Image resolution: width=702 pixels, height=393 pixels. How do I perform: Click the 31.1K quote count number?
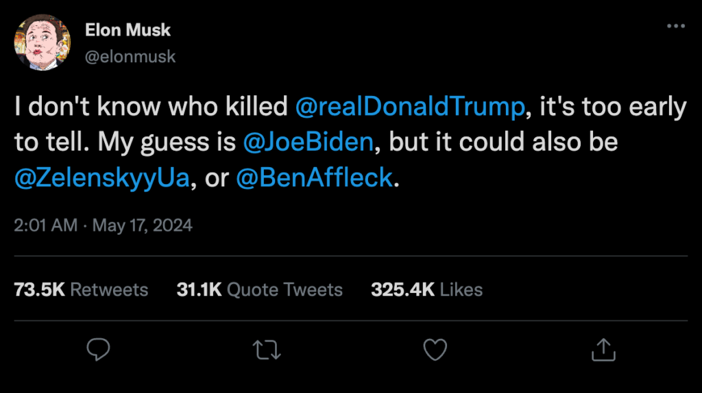(x=199, y=290)
